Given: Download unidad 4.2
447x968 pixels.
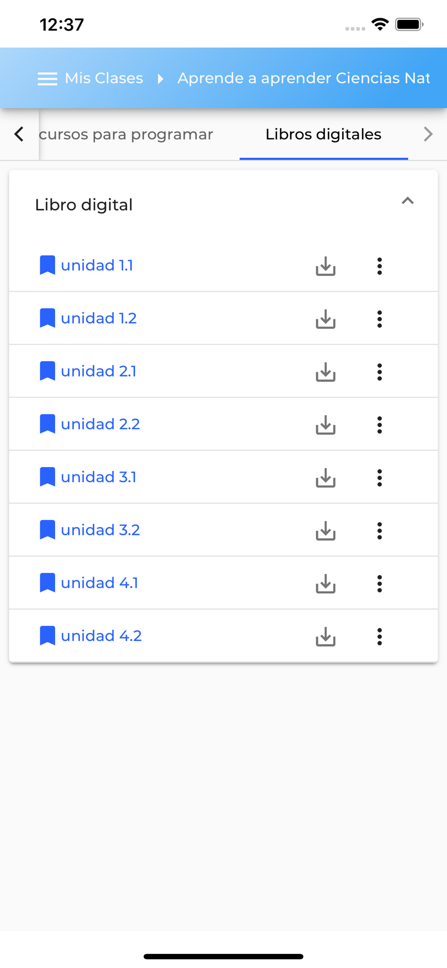Looking at the screenshot, I should point(326,637).
